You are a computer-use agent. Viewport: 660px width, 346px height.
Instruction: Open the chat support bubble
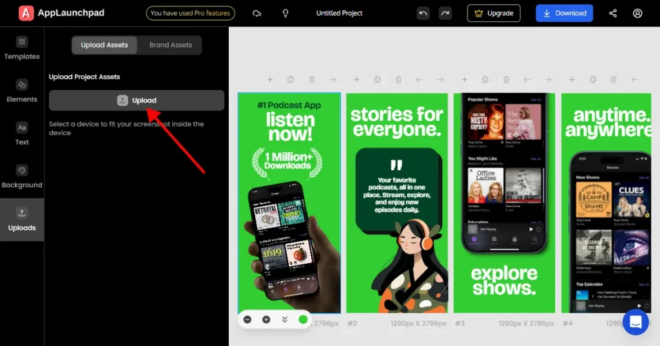[x=636, y=322]
